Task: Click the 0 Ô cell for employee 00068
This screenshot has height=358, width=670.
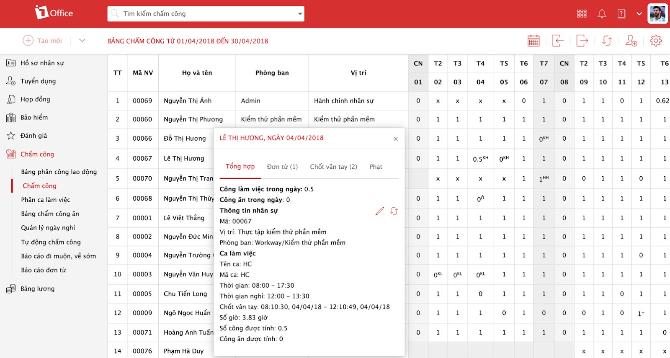Action: [x=480, y=198]
